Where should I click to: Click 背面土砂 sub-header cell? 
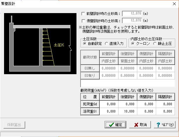(x=128, y=61)
